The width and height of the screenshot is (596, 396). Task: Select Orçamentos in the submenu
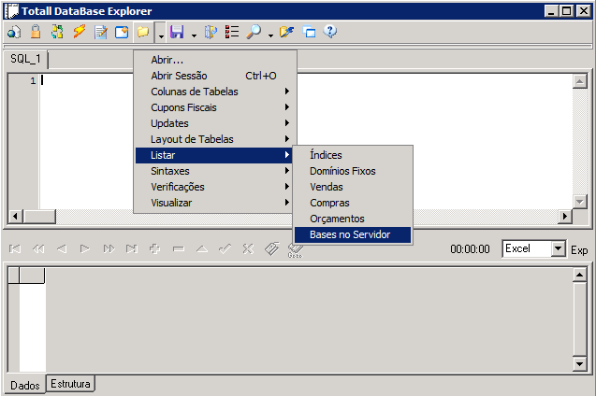[x=353, y=219]
